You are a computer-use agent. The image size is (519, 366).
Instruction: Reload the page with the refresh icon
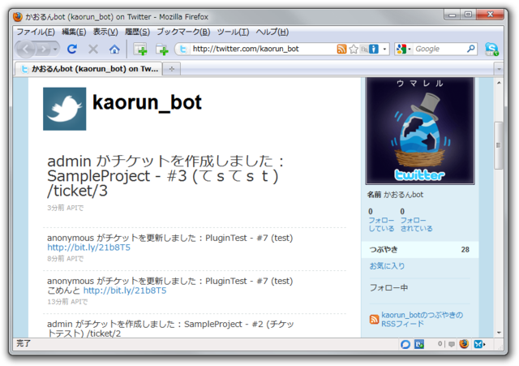[x=72, y=50]
